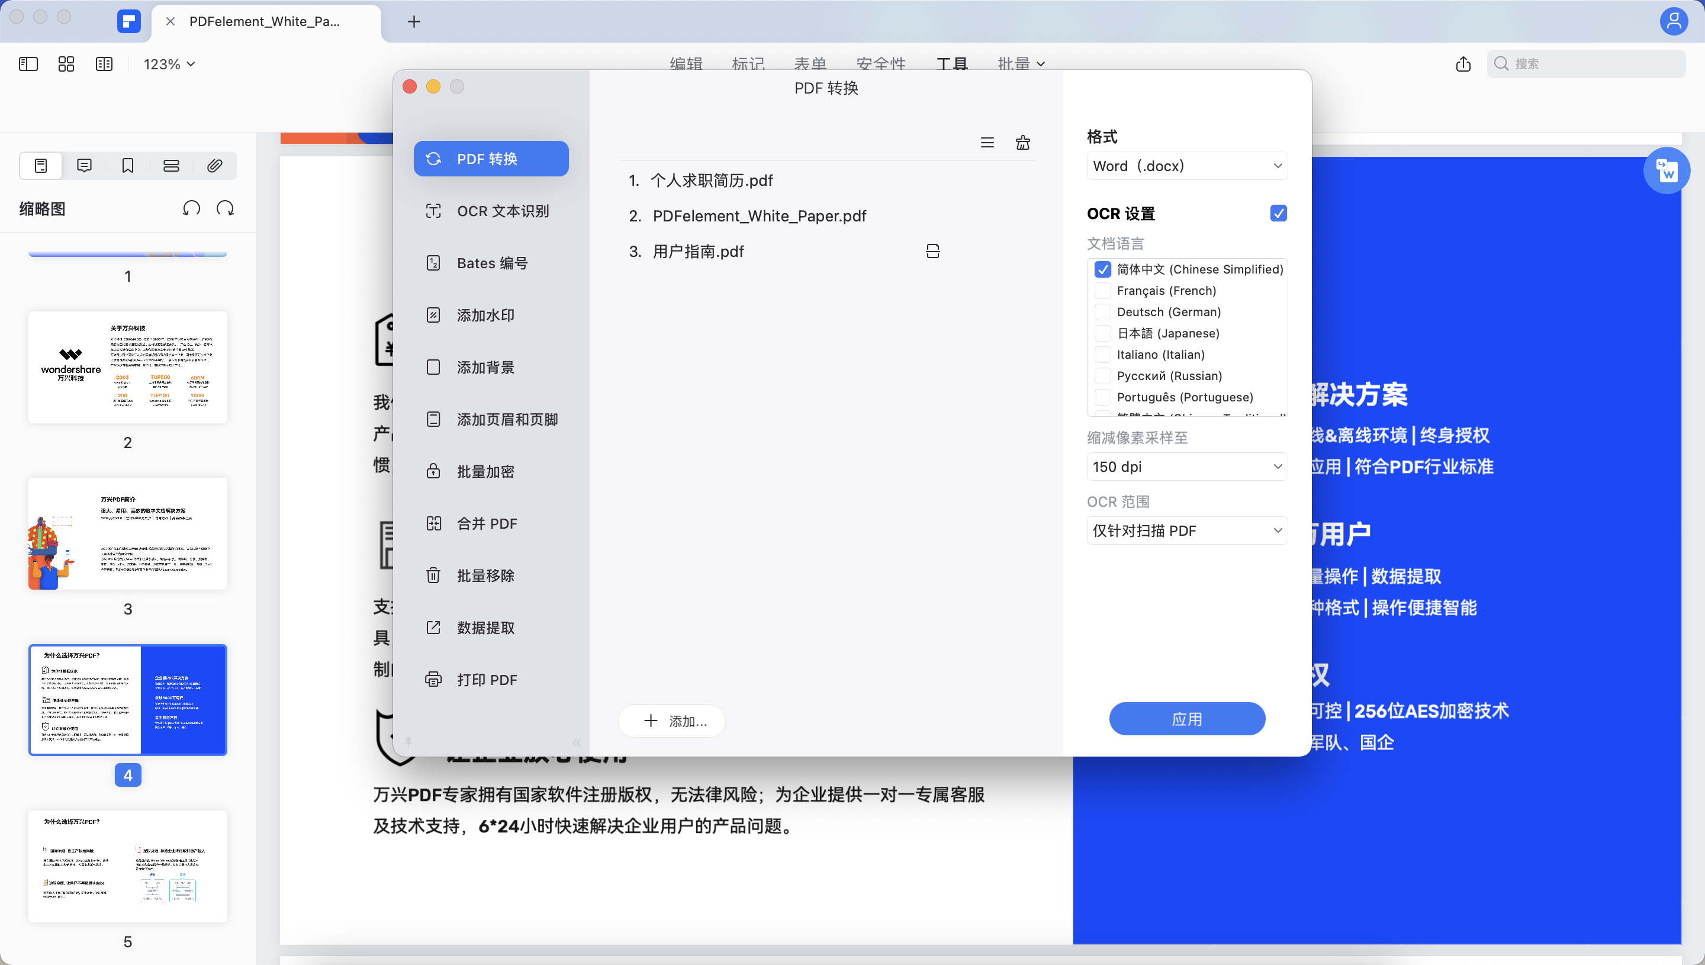Close the PDFelement_White_Pa... tab

(x=170, y=22)
